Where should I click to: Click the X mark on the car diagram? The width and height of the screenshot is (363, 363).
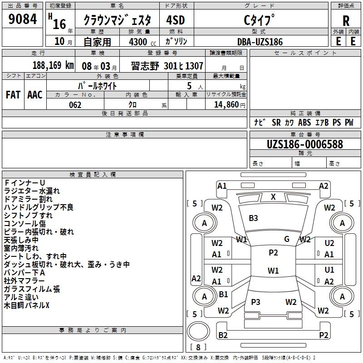pyautogui.click(x=273, y=197)
